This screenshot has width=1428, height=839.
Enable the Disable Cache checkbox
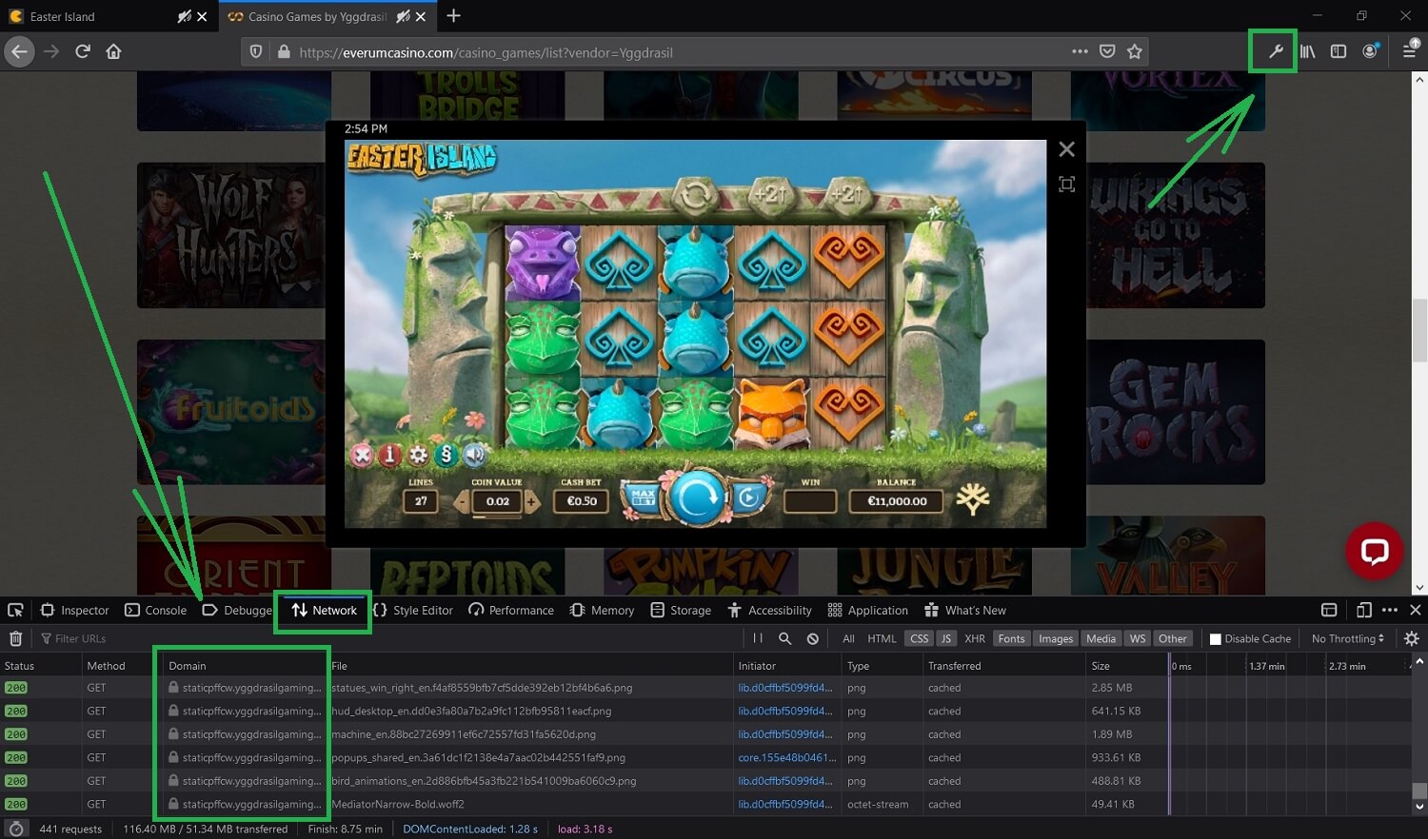tap(1215, 639)
